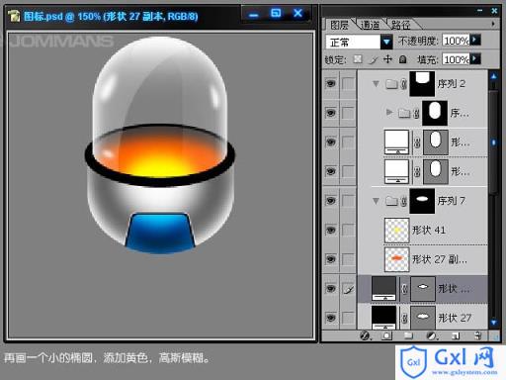Switch to the 路径 tab
Image resolution: width=506 pixels, height=380 pixels.
tap(400, 25)
